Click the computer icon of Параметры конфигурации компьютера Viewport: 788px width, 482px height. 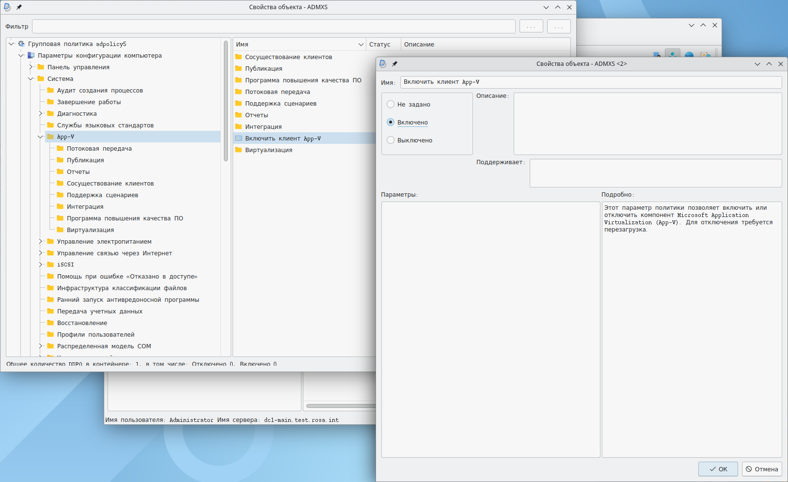31,56
